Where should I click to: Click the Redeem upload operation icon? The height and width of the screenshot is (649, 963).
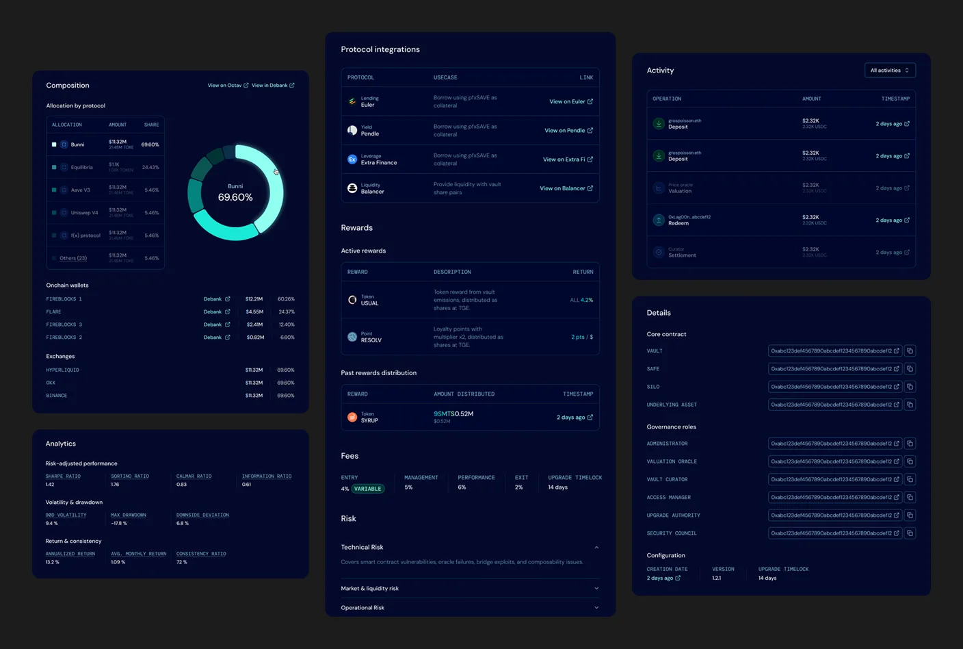659,220
